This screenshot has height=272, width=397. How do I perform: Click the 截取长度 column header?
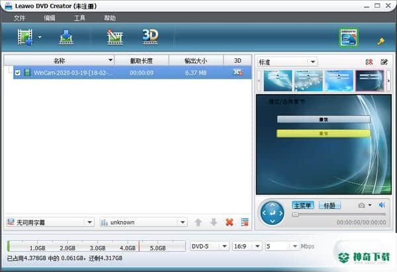142,60
